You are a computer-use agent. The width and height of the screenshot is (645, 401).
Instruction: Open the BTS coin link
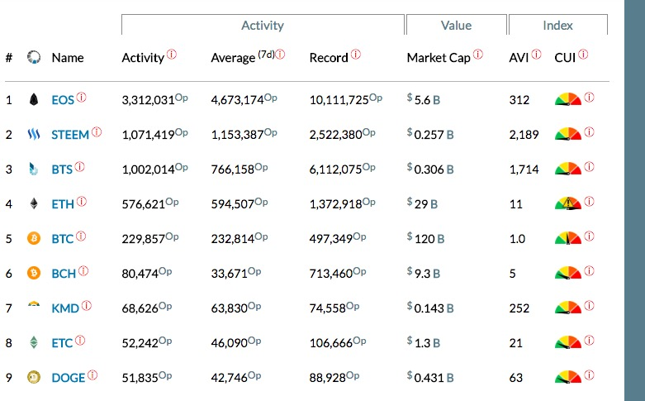[62, 169]
